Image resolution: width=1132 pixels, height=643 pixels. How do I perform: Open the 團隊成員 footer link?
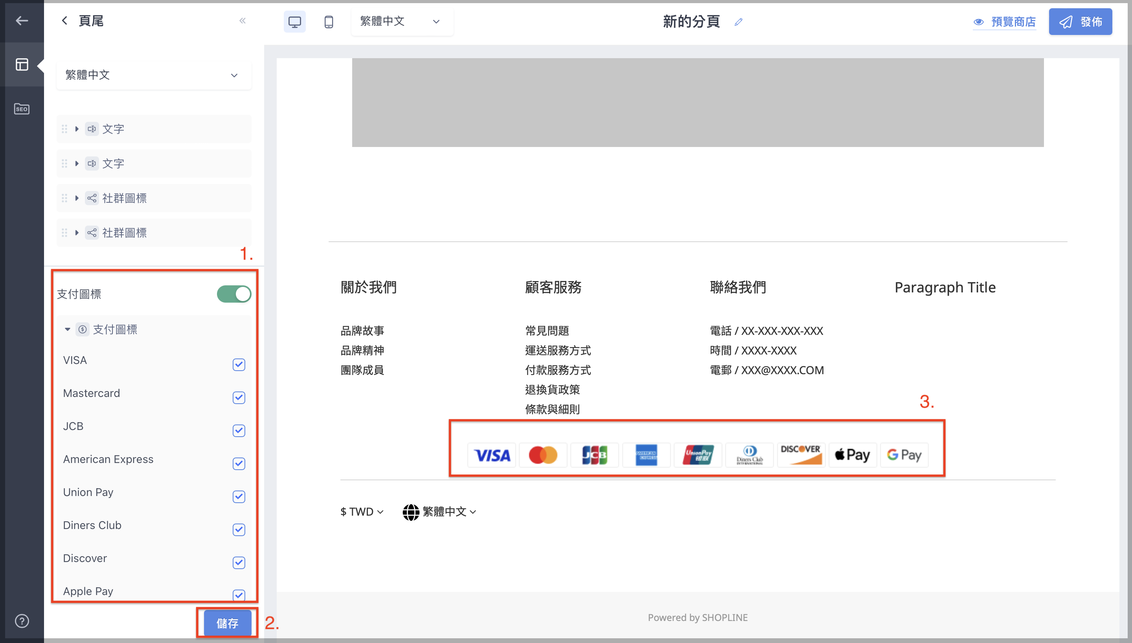(362, 369)
